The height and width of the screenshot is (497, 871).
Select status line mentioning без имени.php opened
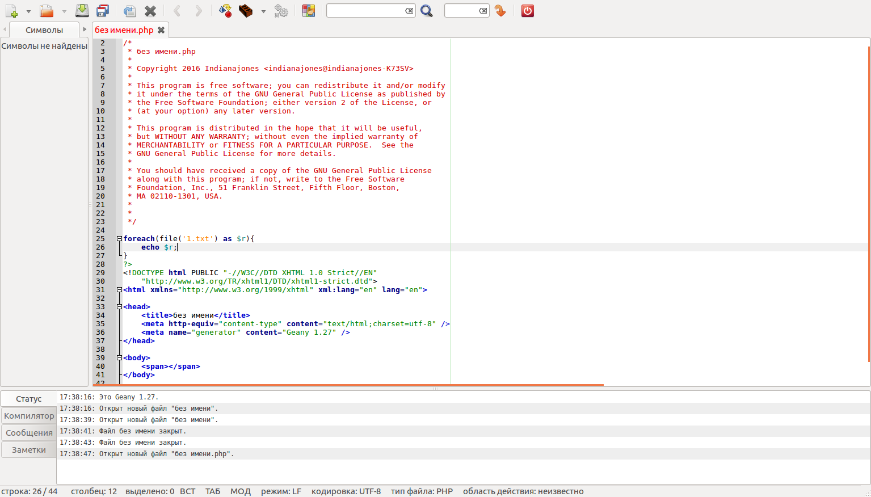tap(463, 454)
